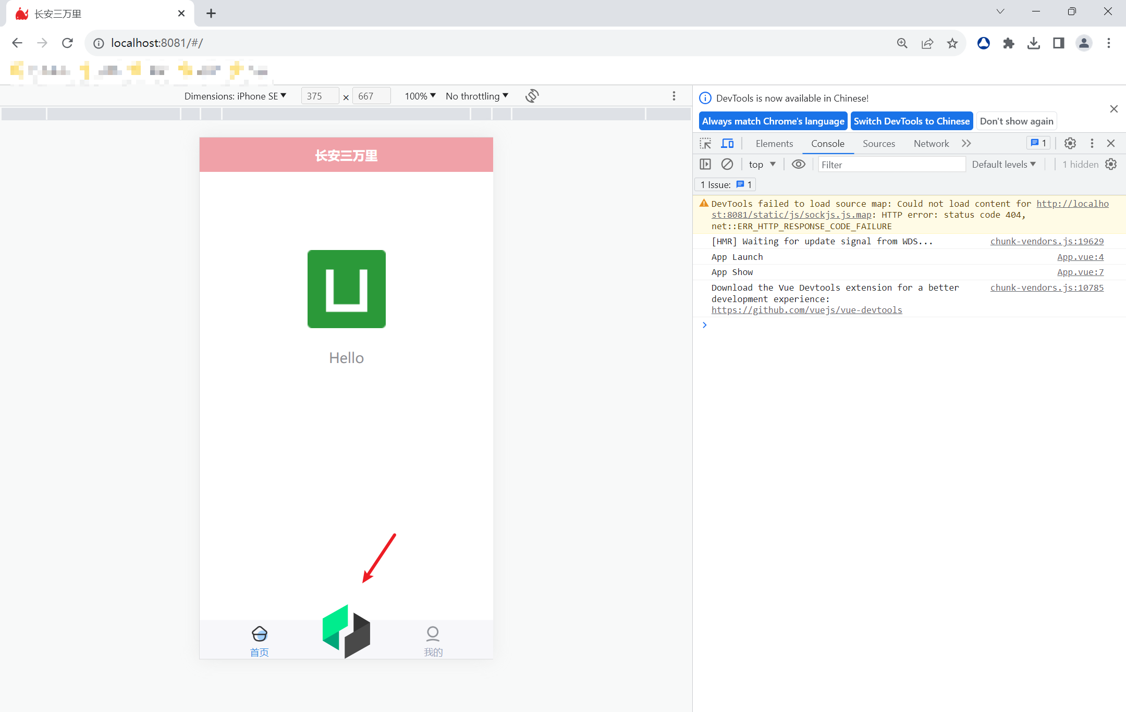Expand the Default levels dropdown
1126x712 pixels.
click(1003, 164)
